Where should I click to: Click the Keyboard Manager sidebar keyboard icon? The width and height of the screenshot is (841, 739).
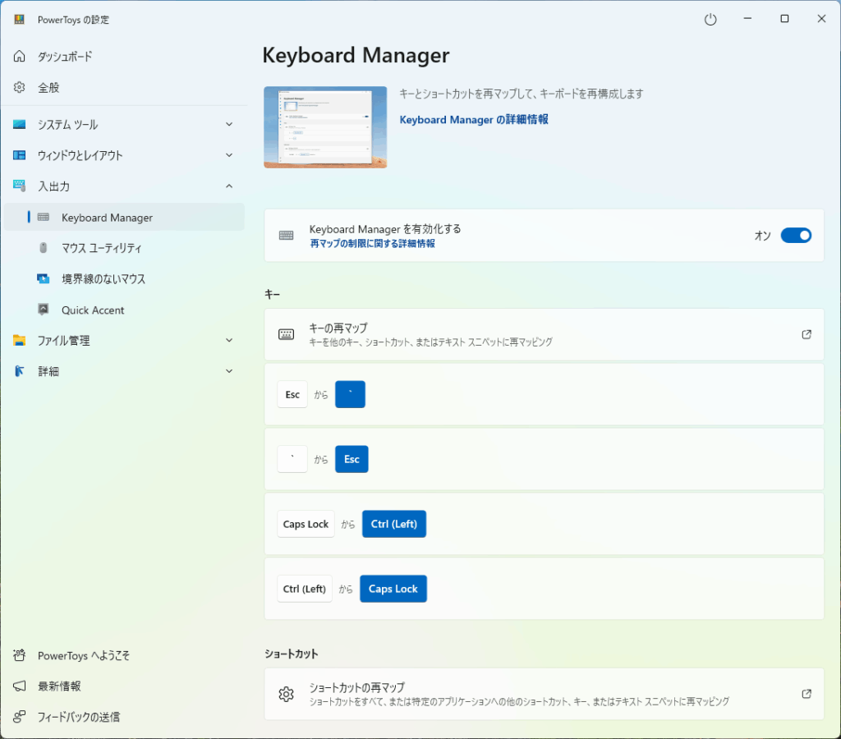44,218
